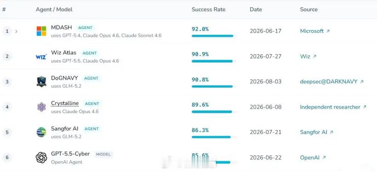Screen dimensions: 377x172
Task: Click the OpenAI logo for GPT-5.5-Cyber
Action: 41,158
